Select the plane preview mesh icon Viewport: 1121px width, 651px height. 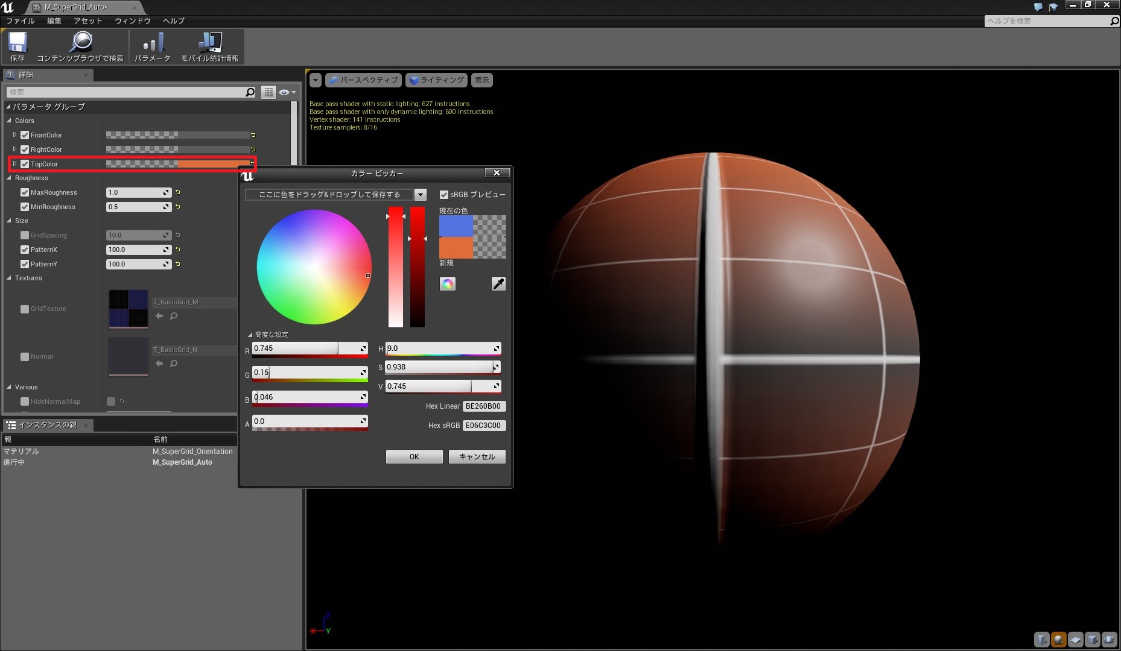pos(1075,639)
